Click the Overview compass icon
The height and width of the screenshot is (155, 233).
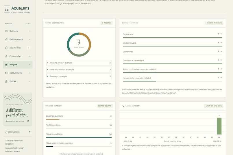pos(6,31)
